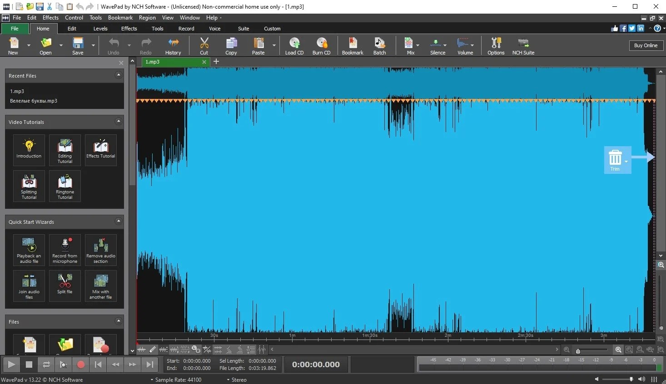
Task: Collapse the Recent Files panel
Action: 119,75
